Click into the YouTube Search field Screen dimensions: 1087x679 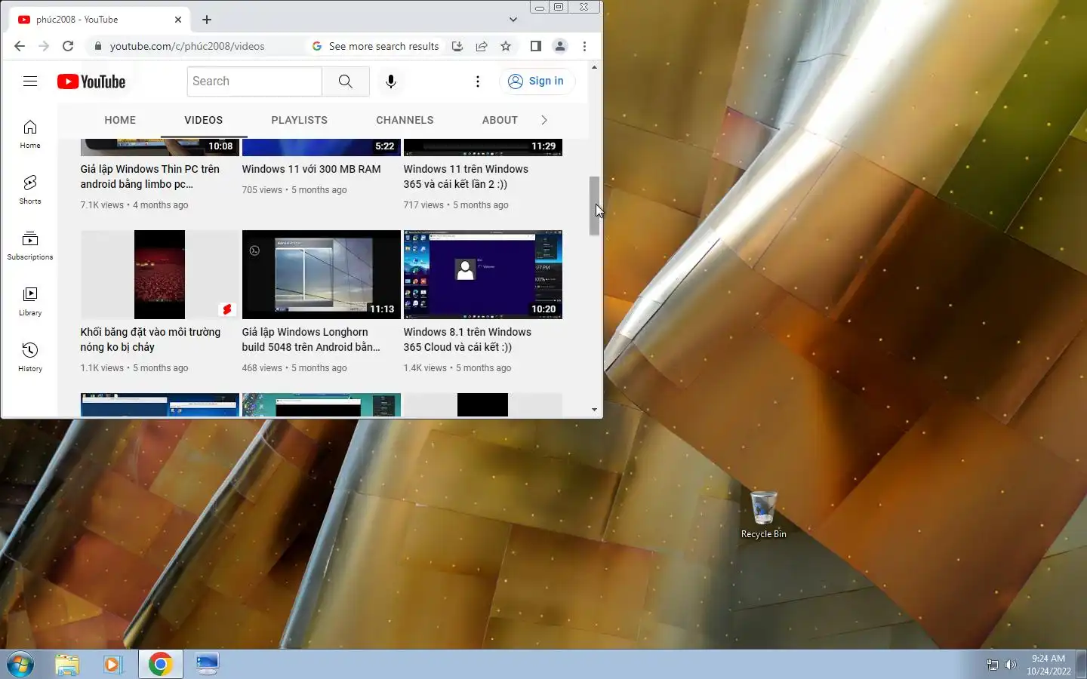point(254,81)
